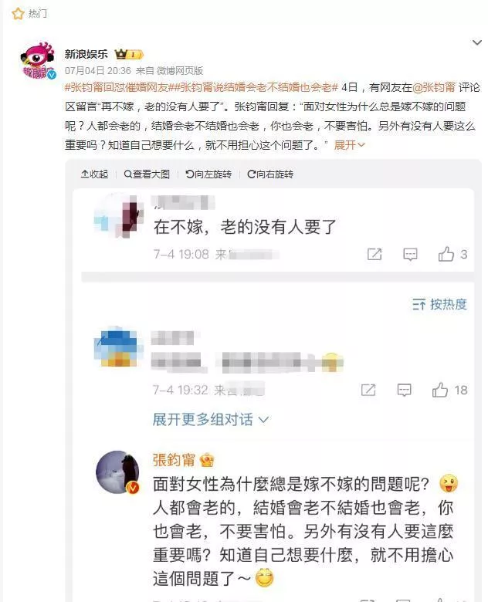
Task: Rotate image left with 向左旋转
Action: click(208, 174)
